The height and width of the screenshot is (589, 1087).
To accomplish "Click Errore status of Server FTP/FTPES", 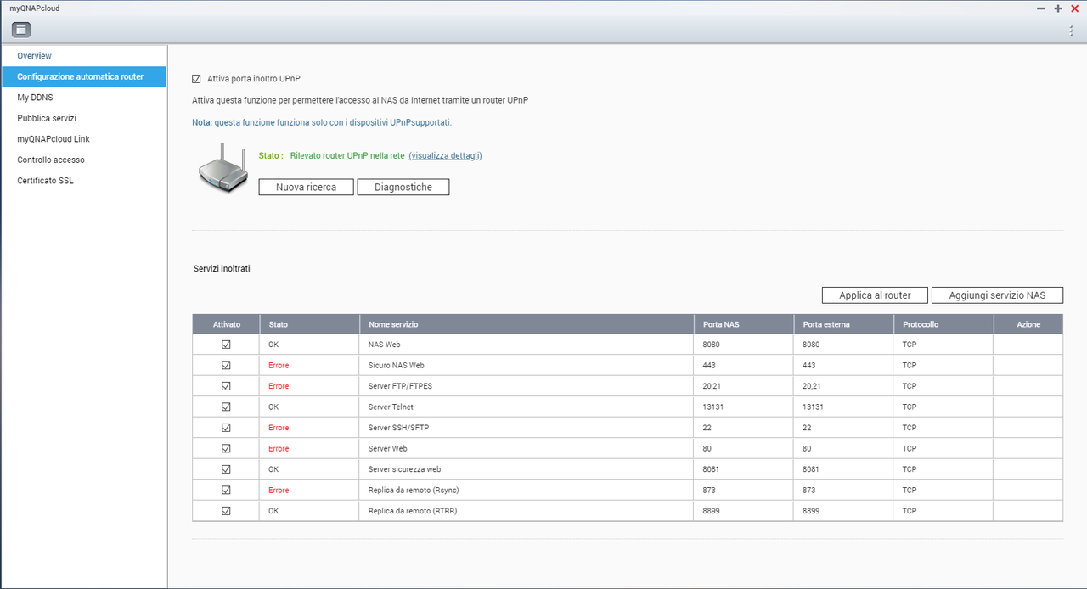I will point(279,386).
